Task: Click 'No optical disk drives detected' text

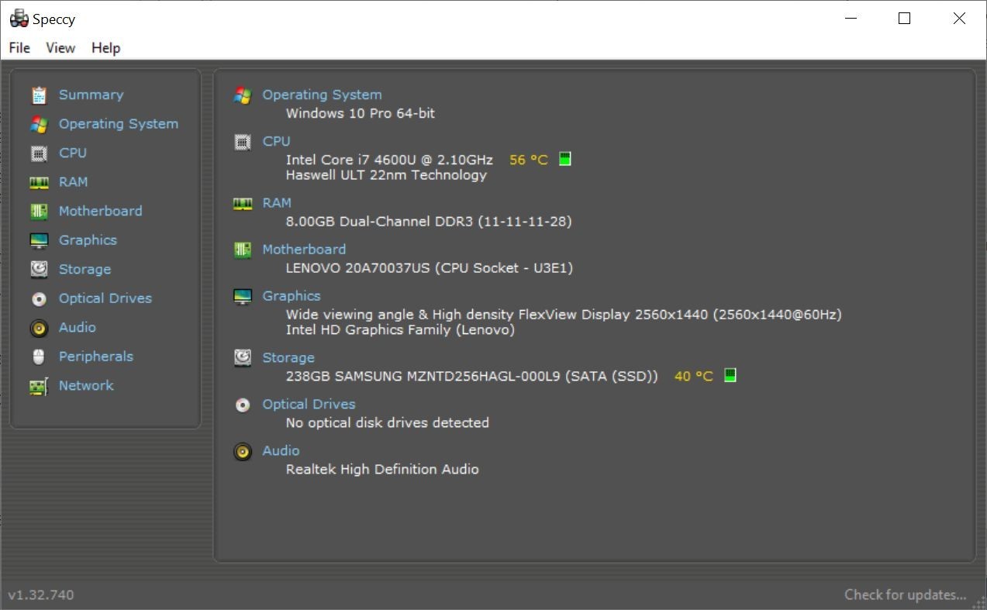Action: [x=388, y=423]
